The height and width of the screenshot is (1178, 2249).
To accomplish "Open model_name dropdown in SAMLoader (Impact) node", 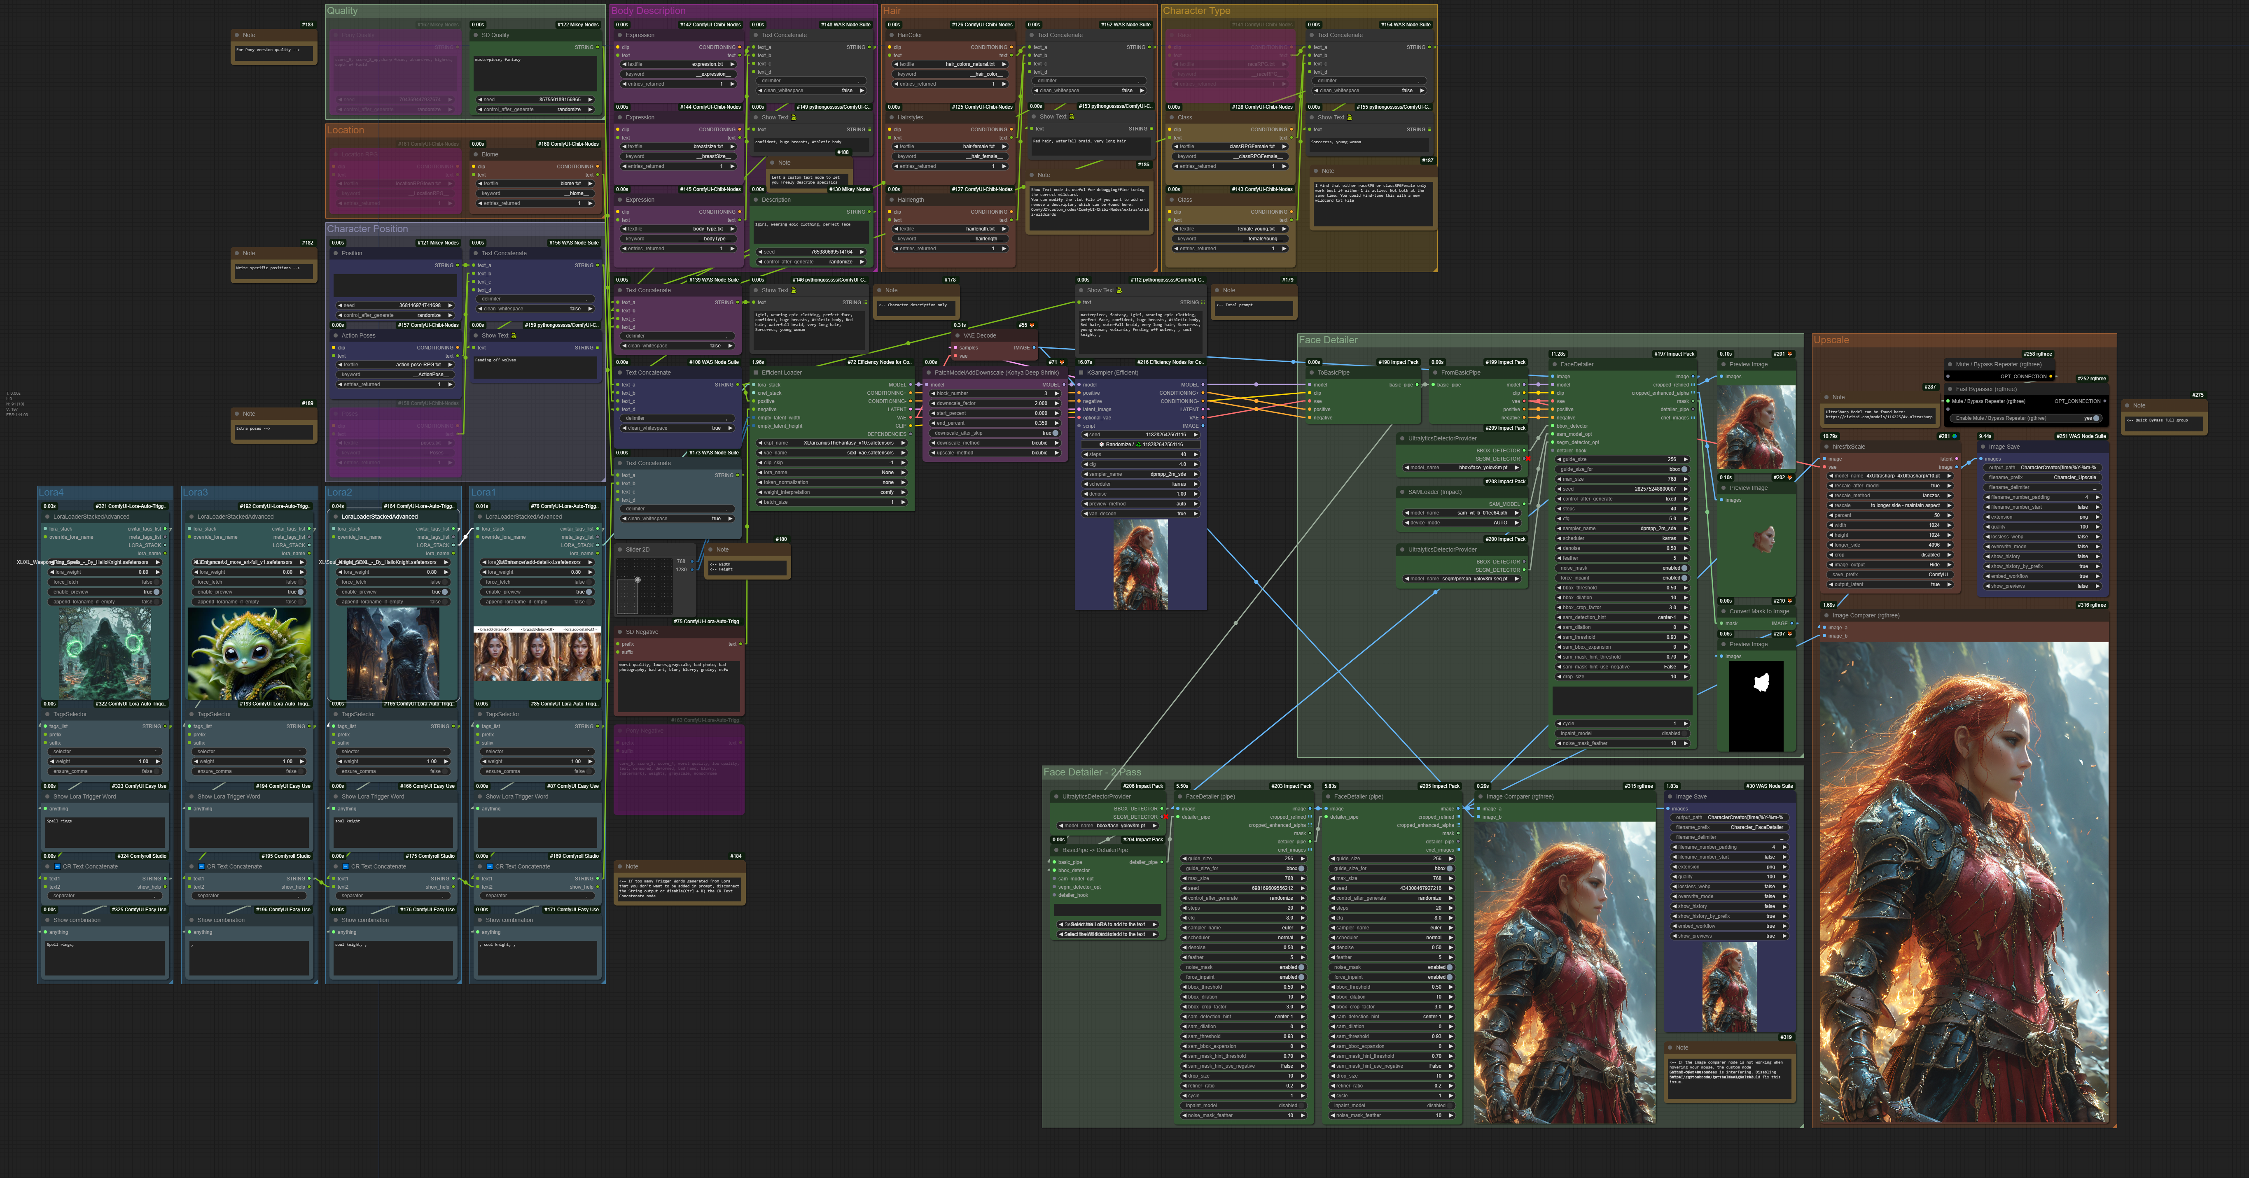I will (1462, 513).
